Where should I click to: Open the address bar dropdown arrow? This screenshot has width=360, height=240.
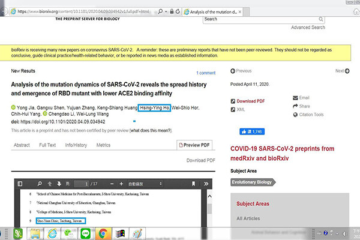pos(166,11)
